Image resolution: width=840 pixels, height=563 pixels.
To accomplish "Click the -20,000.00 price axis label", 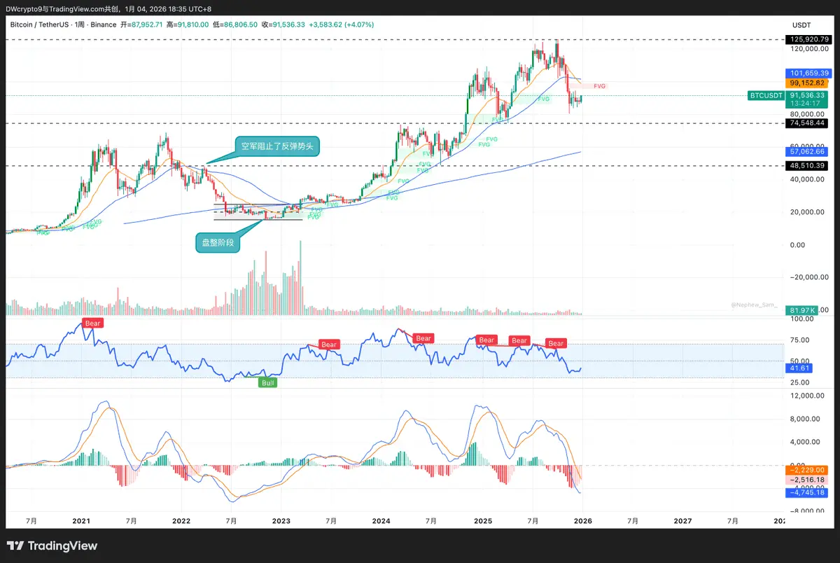I will coord(808,277).
